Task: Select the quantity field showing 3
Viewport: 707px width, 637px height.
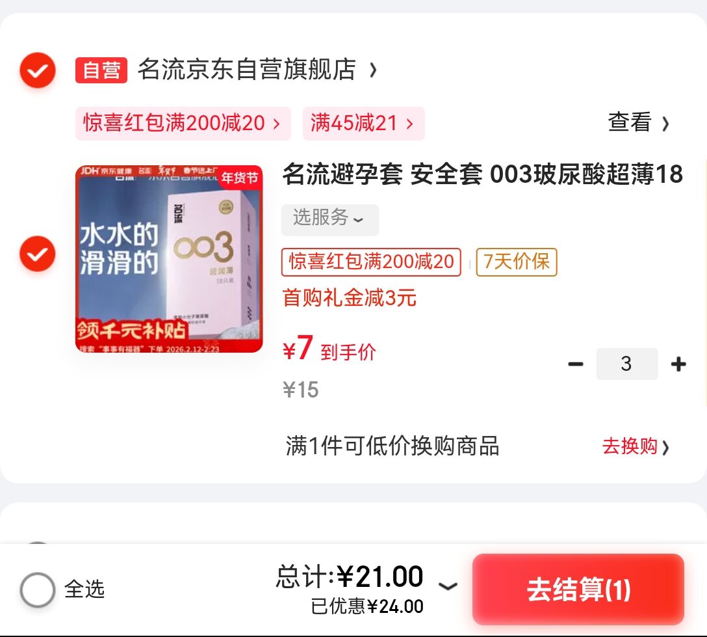Action: coord(626,364)
